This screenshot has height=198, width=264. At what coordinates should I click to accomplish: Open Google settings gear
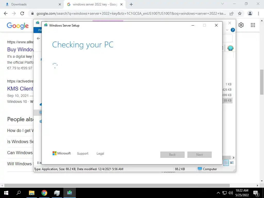click(x=241, y=25)
